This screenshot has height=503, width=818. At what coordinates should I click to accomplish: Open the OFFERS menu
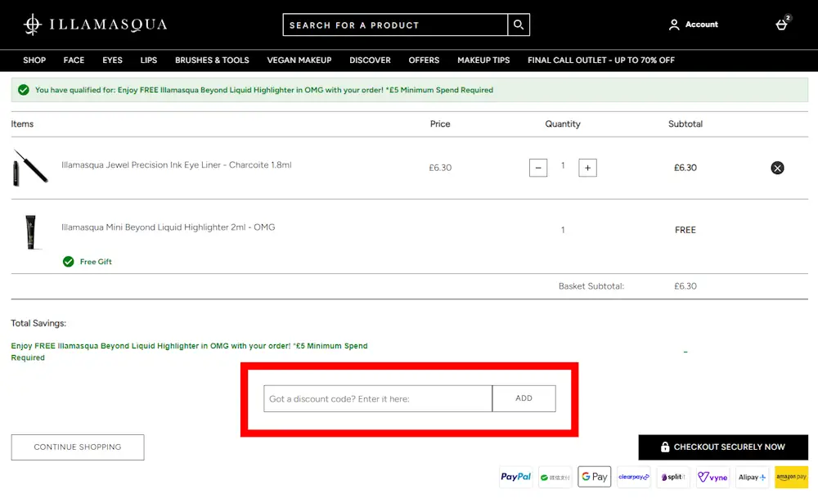(x=424, y=60)
